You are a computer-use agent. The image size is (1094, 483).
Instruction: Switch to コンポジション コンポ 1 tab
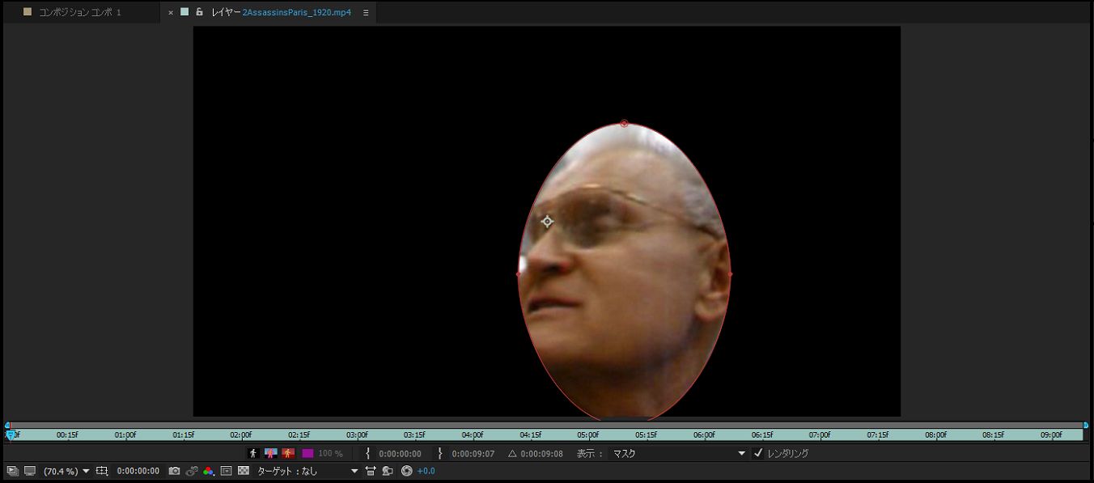pyautogui.click(x=80, y=12)
